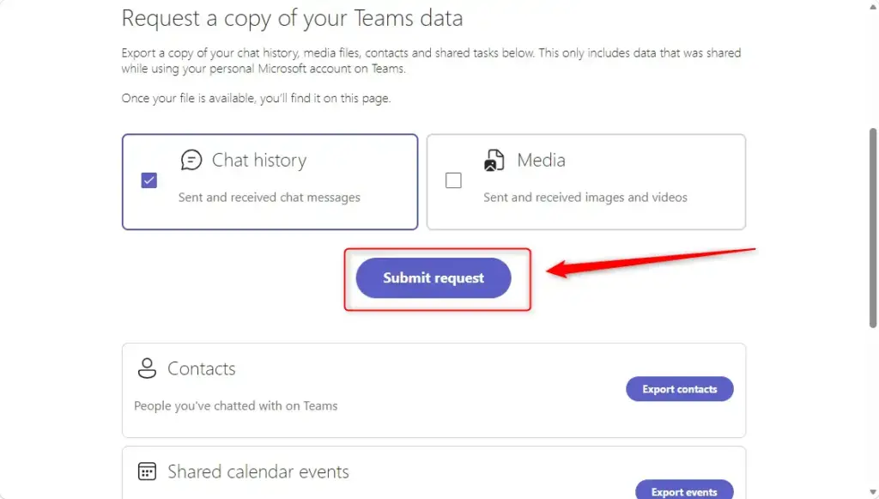Uncheck the Chat history checkbox
This screenshot has height=499, width=879.
point(149,180)
